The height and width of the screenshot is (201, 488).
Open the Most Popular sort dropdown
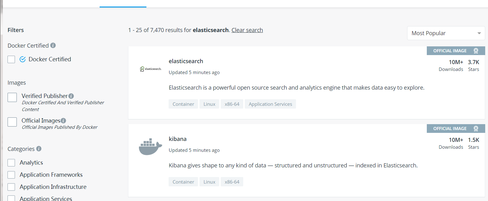[x=446, y=33]
